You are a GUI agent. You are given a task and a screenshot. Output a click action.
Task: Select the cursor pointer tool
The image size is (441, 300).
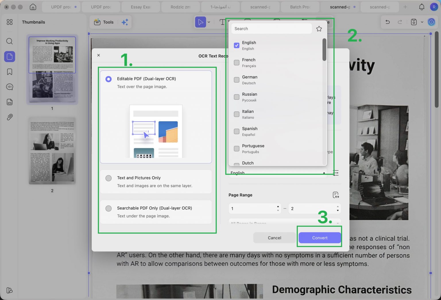click(200, 22)
